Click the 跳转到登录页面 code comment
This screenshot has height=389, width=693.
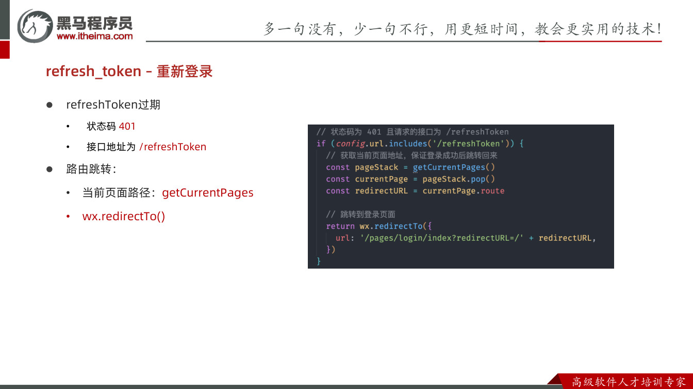(x=361, y=215)
